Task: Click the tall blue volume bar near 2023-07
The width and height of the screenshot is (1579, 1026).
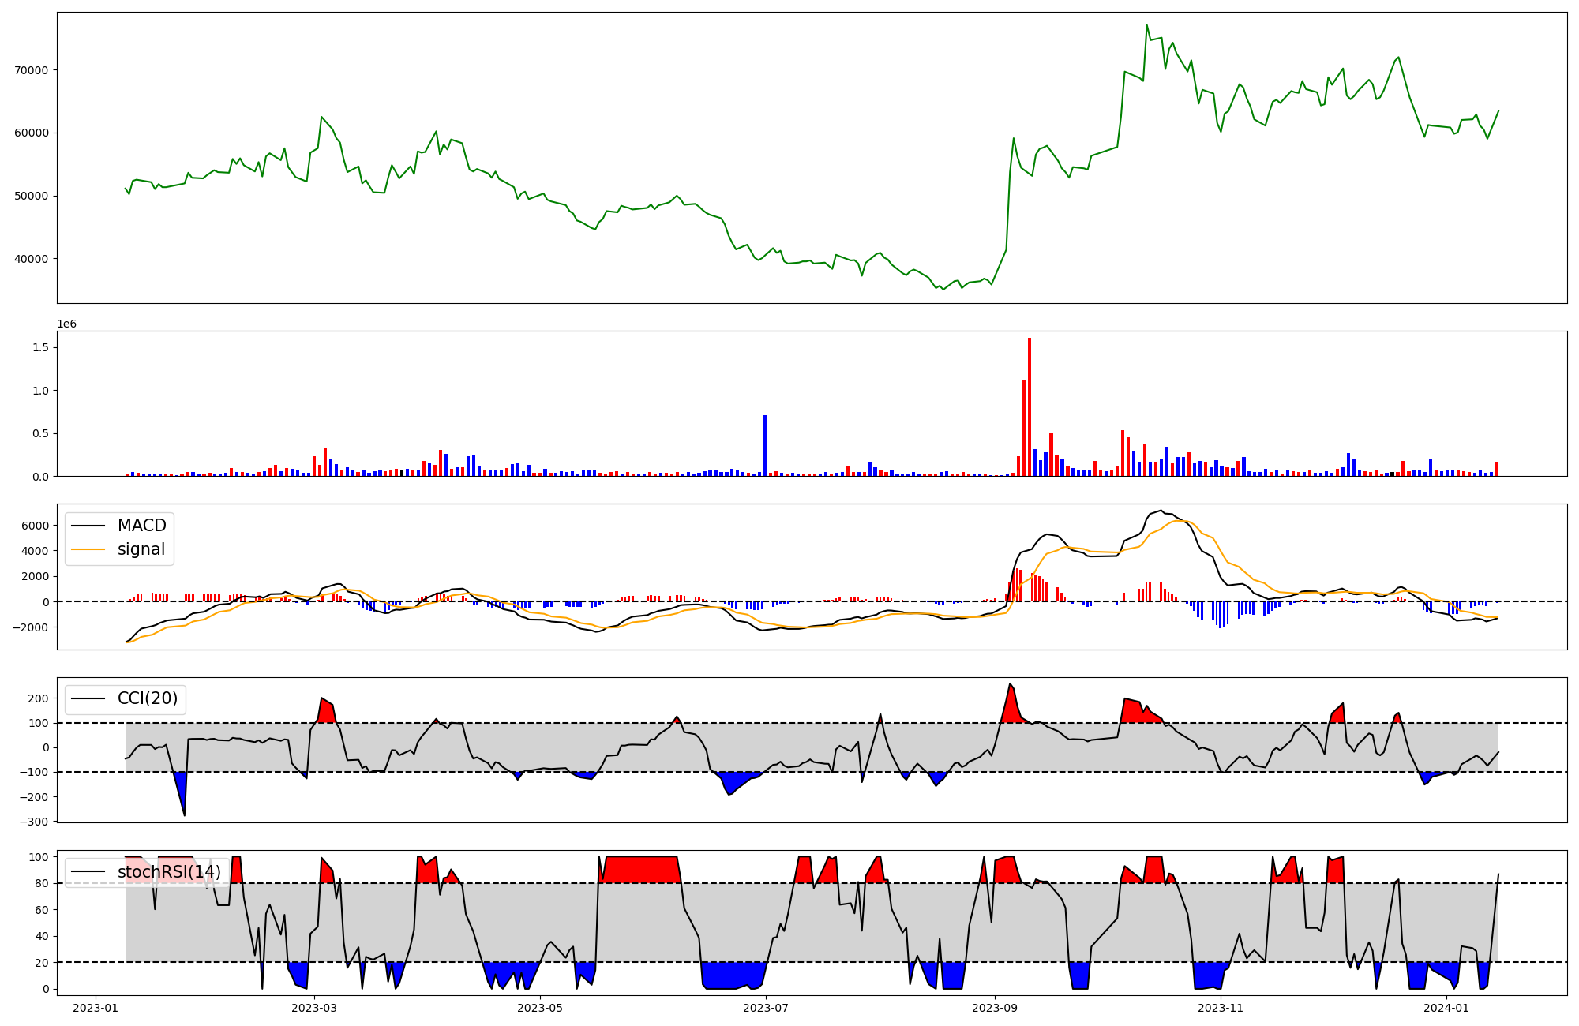Action: pyautogui.click(x=765, y=445)
